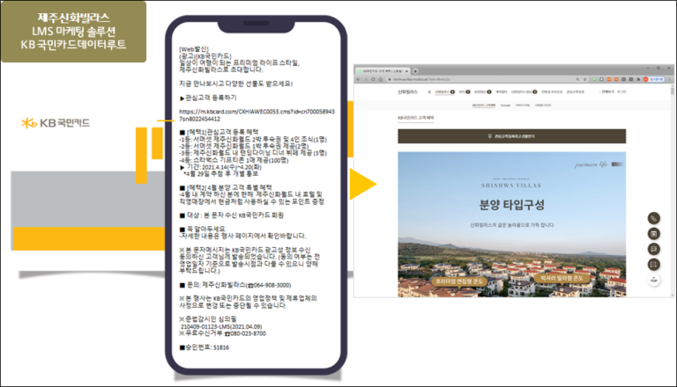The width and height of the screenshot is (677, 387).
Task: Click the '무료수신거부 080-023-8700' text
Action: pyautogui.click(x=223, y=333)
